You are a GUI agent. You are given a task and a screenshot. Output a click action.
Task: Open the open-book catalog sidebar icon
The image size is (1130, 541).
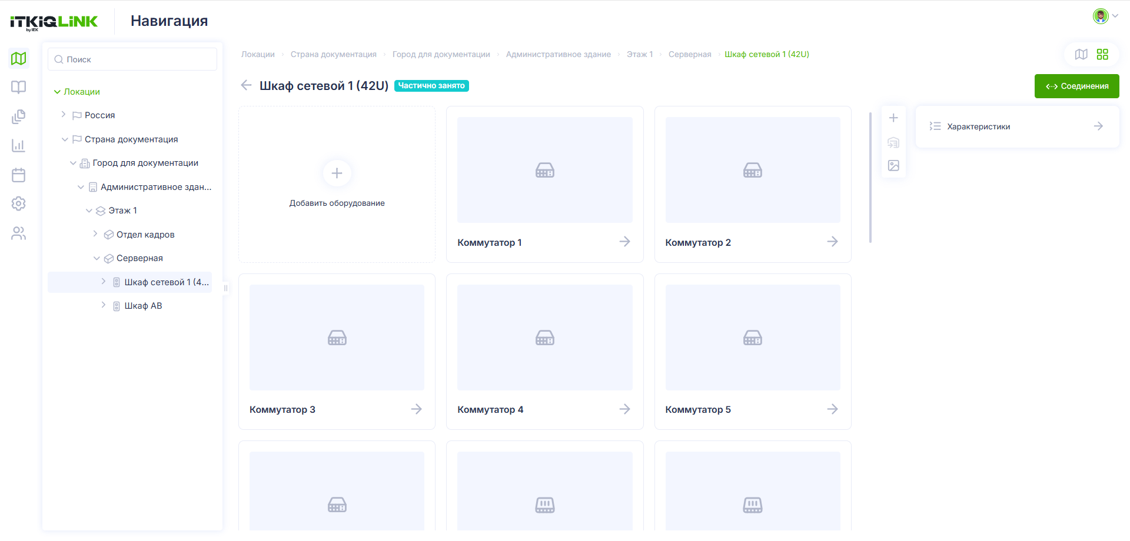click(x=19, y=87)
